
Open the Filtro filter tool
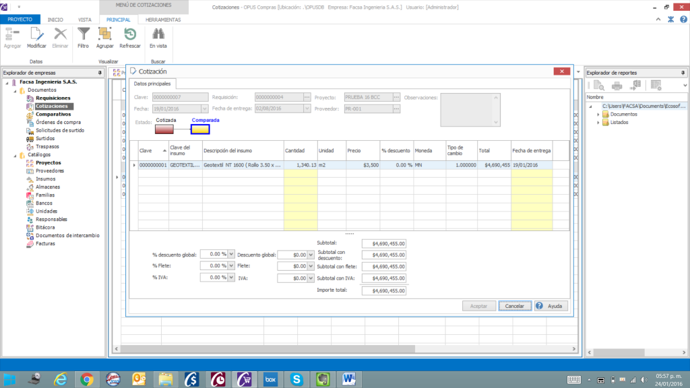click(83, 38)
